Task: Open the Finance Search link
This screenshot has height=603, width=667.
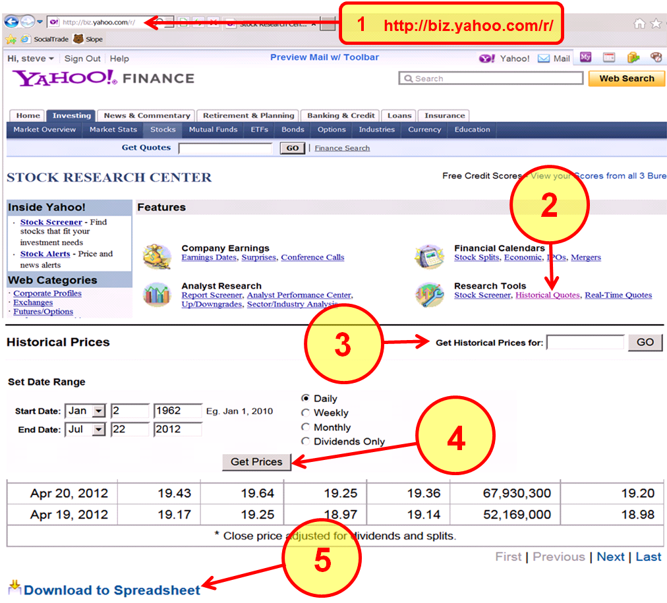Action: click(x=342, y=148)
